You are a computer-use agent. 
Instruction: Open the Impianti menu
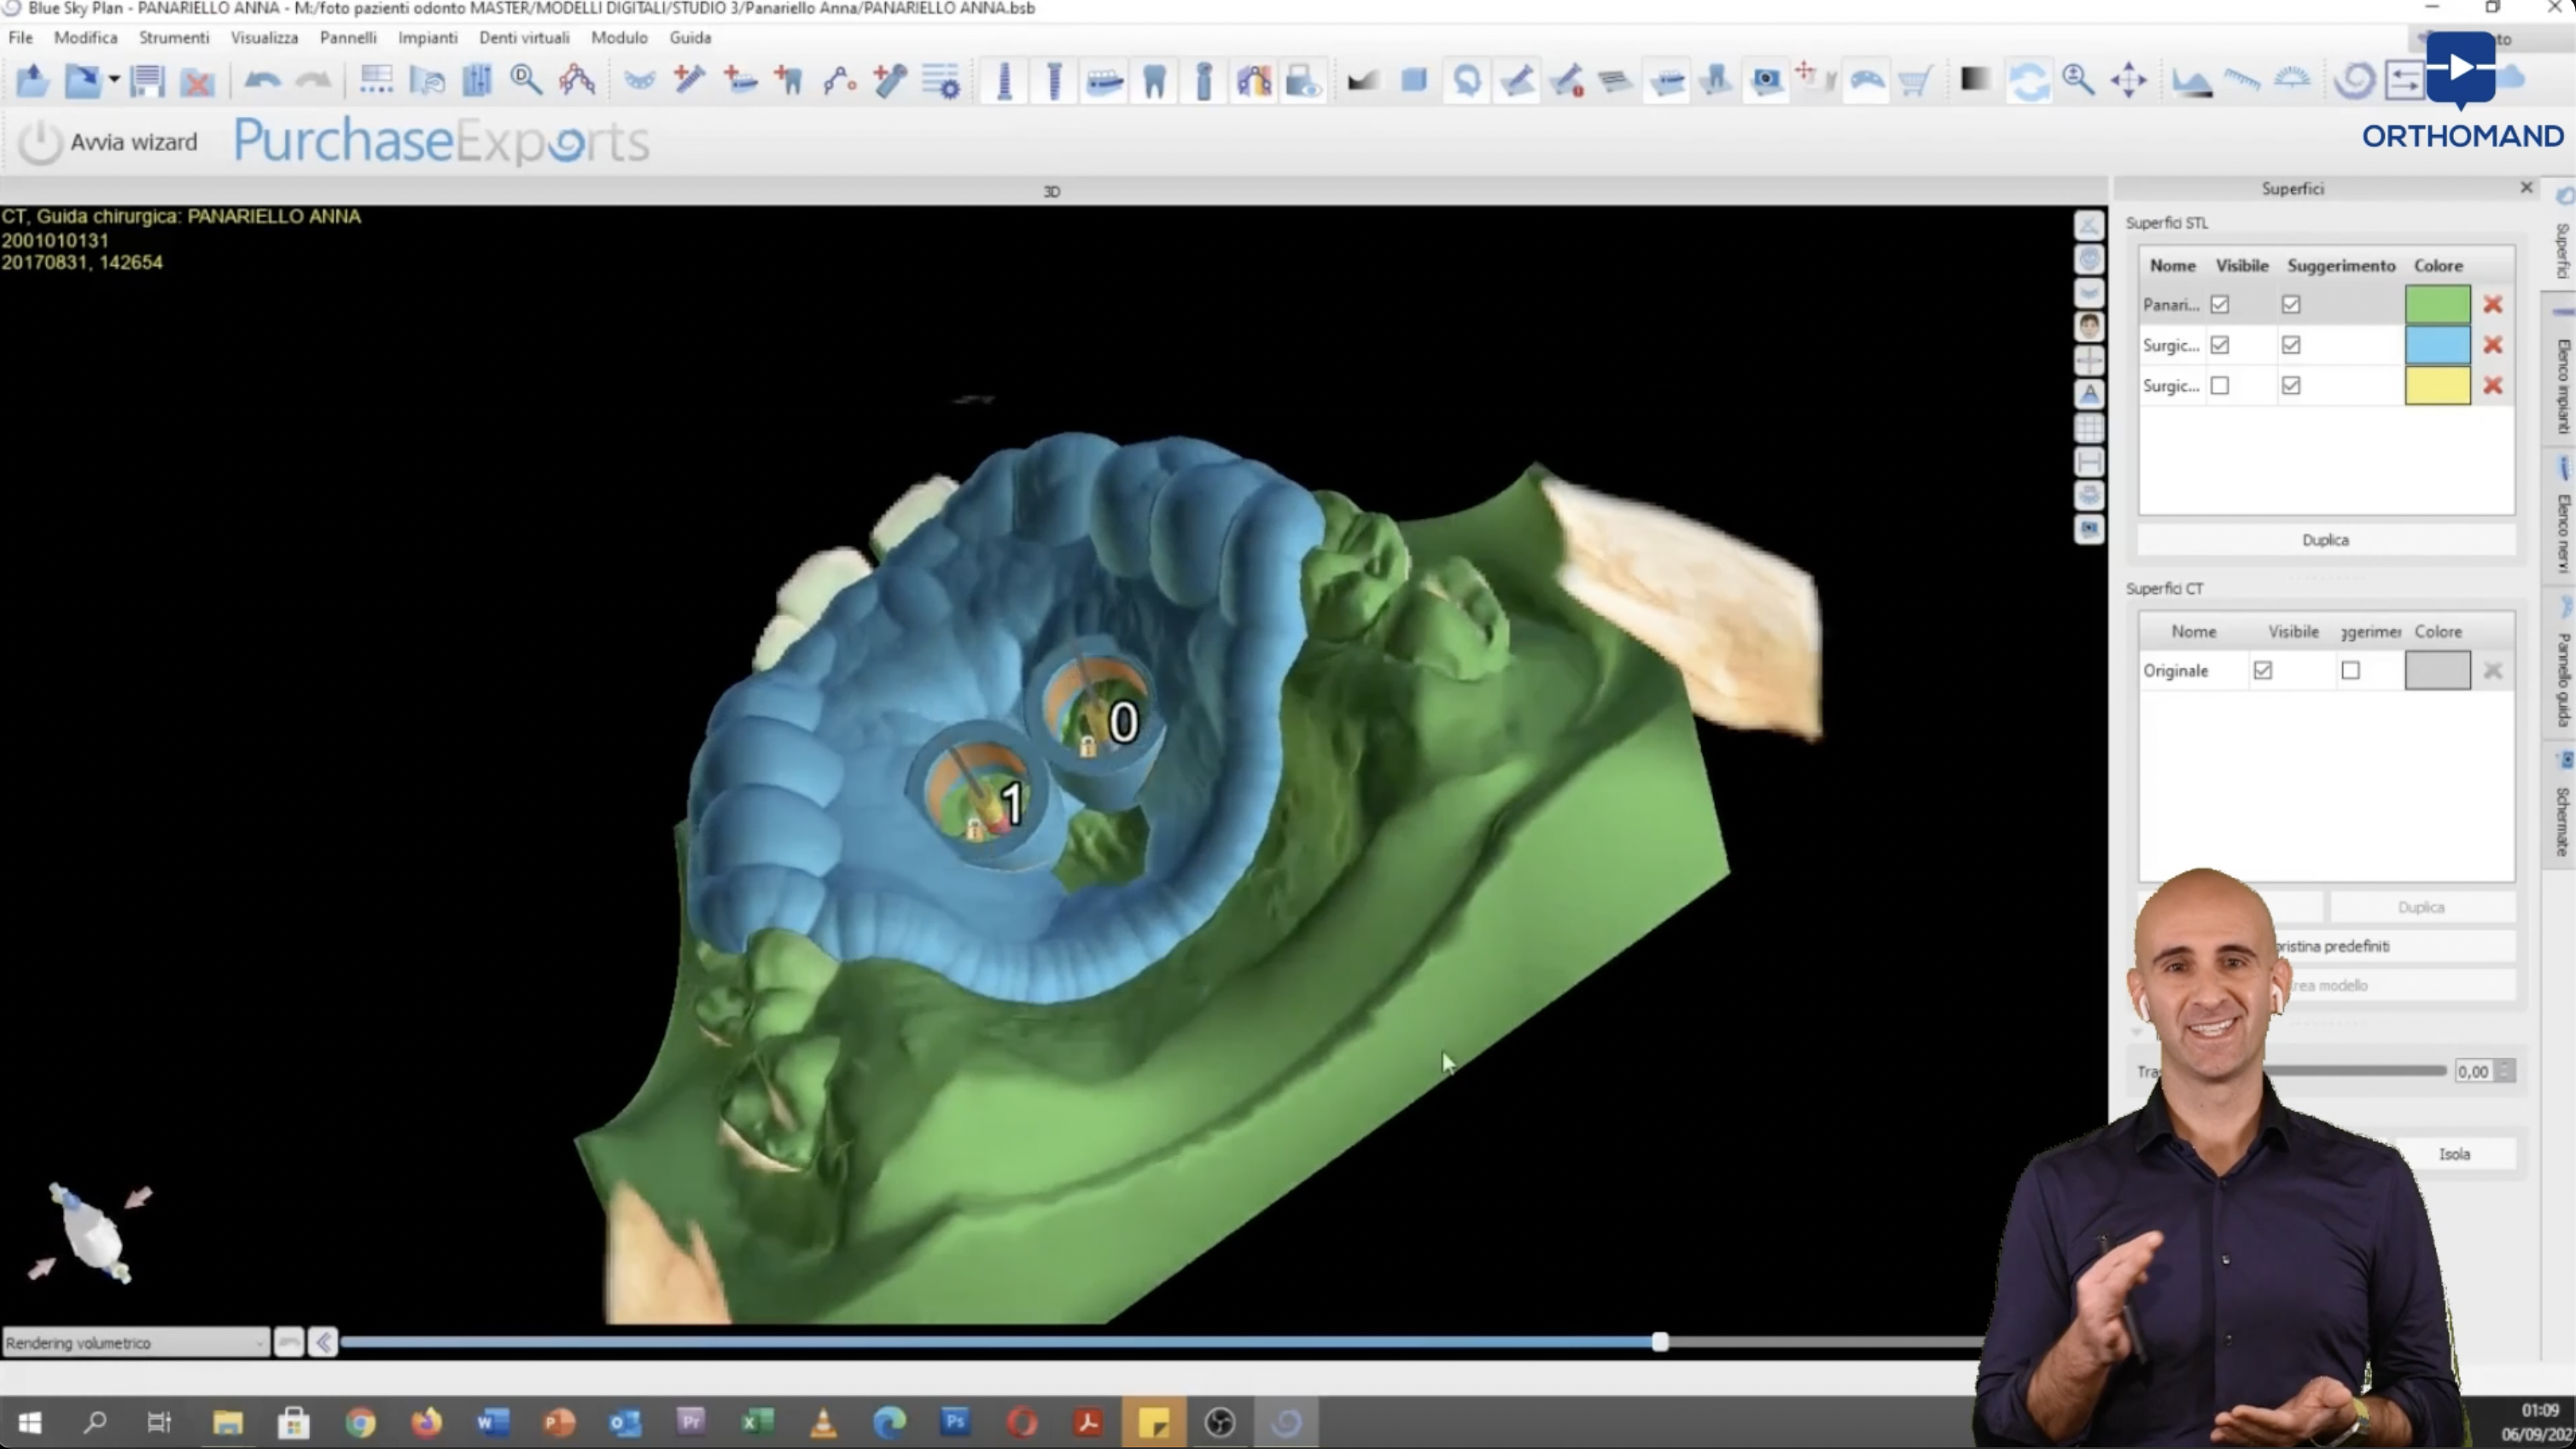427,37
